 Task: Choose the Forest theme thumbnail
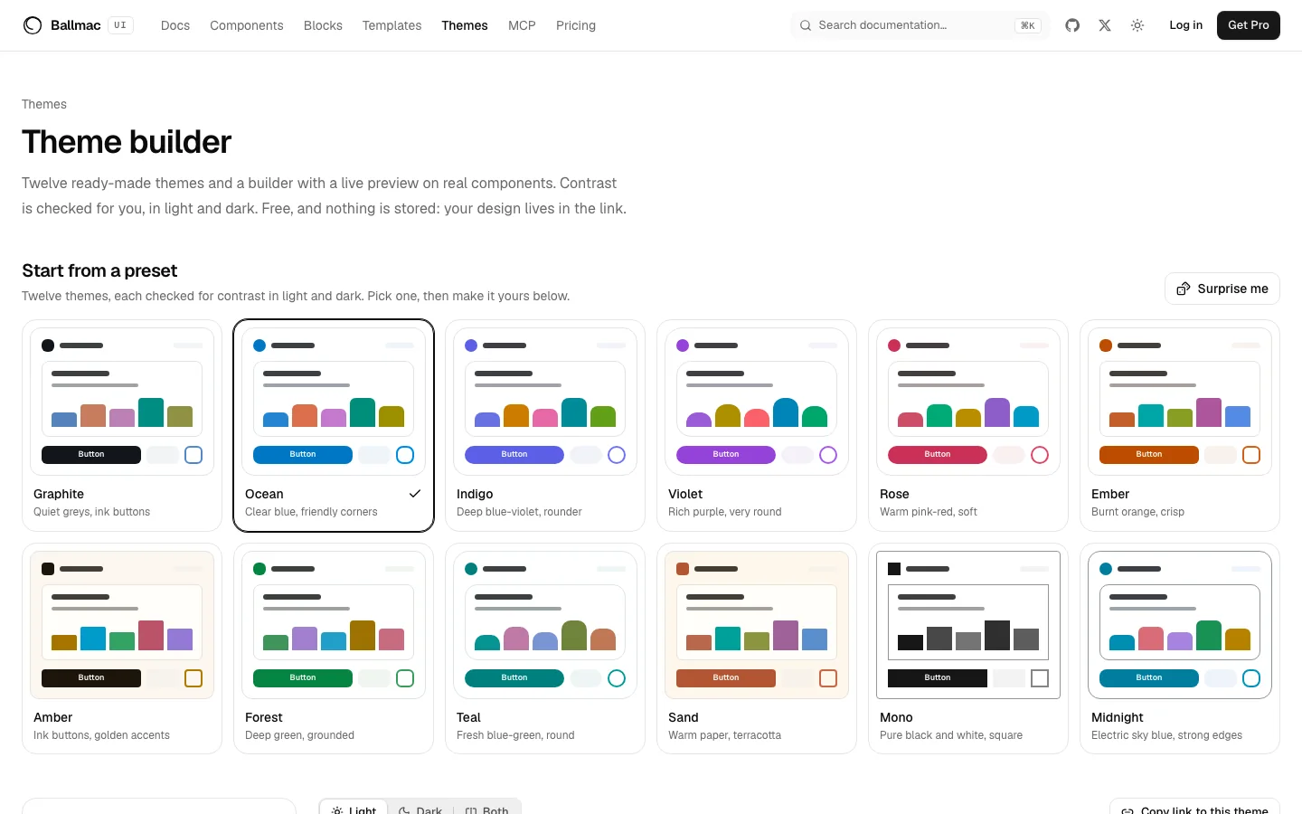pos(334,625)
